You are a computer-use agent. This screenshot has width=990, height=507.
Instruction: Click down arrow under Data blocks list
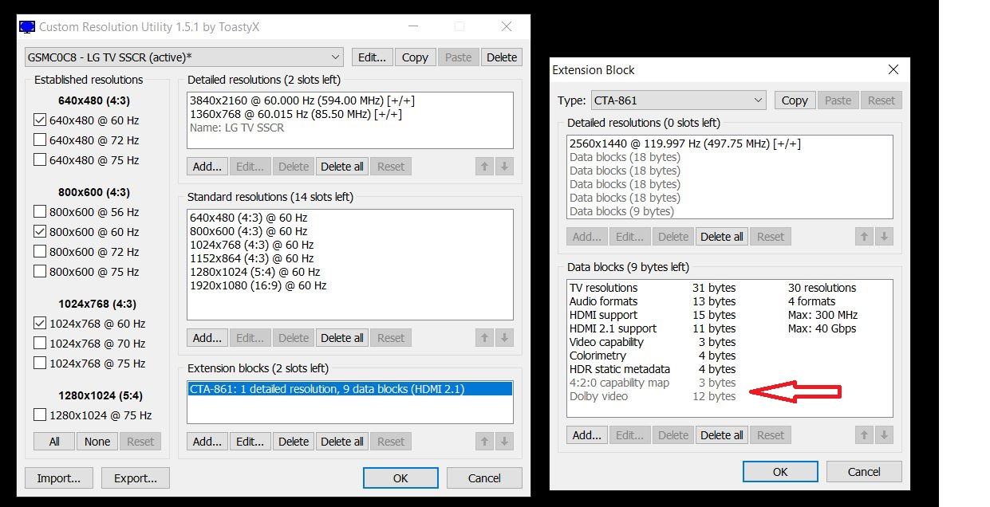pos(883,435)
